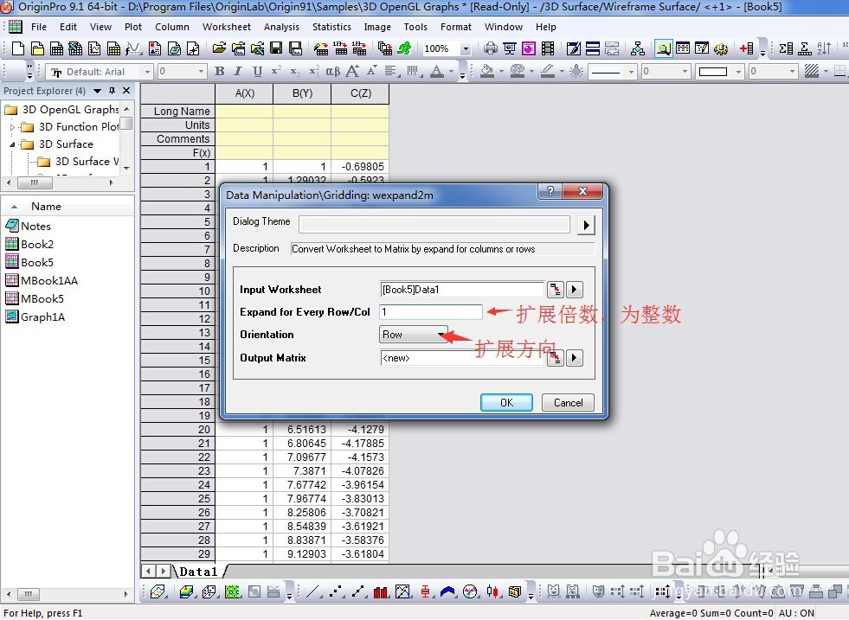Click the Save Project floppy disk icon
Screen dimensions: 849x620
pyautogui.click(x=276, y=48)
